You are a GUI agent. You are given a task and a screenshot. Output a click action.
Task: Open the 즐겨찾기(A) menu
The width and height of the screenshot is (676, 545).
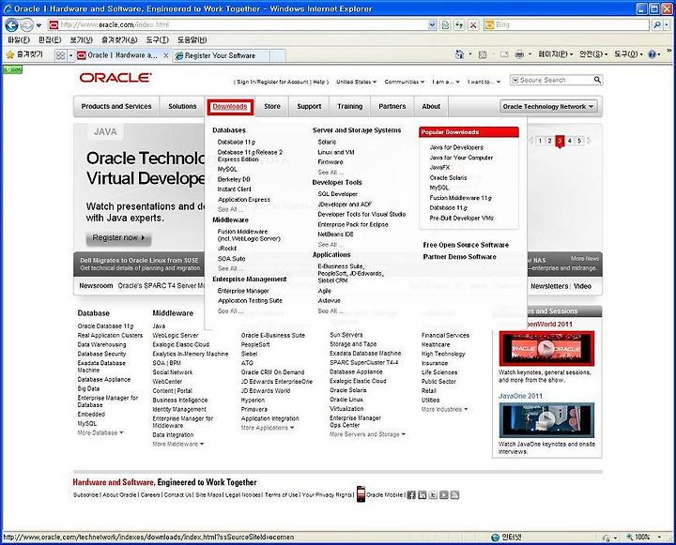point(119,40)
